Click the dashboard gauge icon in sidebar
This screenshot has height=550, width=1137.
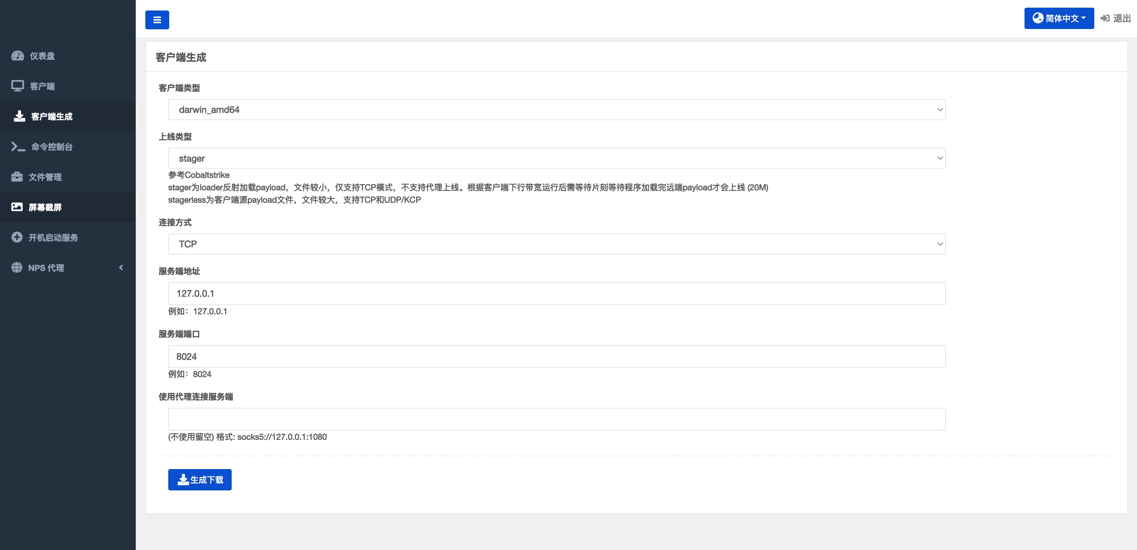(17, 56)
